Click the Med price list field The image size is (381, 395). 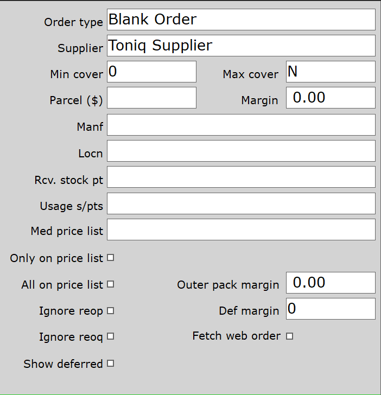[241, 230]
